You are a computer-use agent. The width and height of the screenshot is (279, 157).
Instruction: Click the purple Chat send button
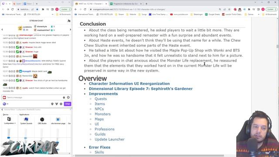(68, 104)
